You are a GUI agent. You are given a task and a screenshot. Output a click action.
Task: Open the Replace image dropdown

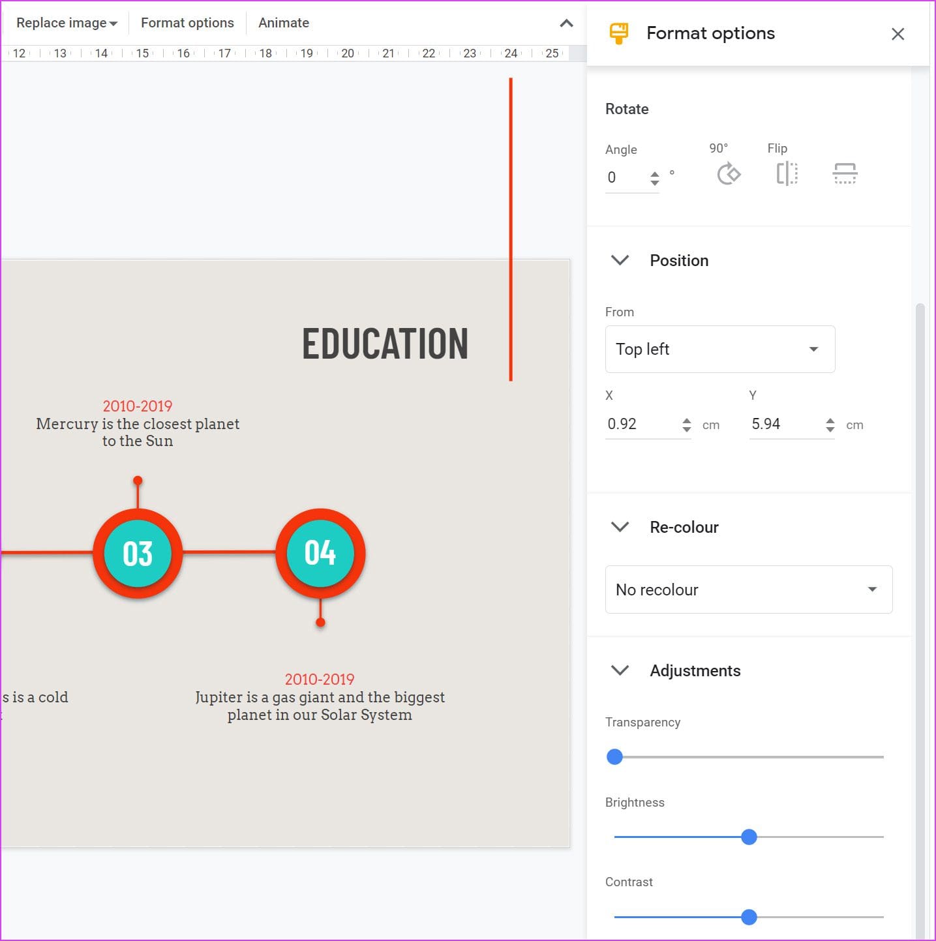tap(67, 23)
